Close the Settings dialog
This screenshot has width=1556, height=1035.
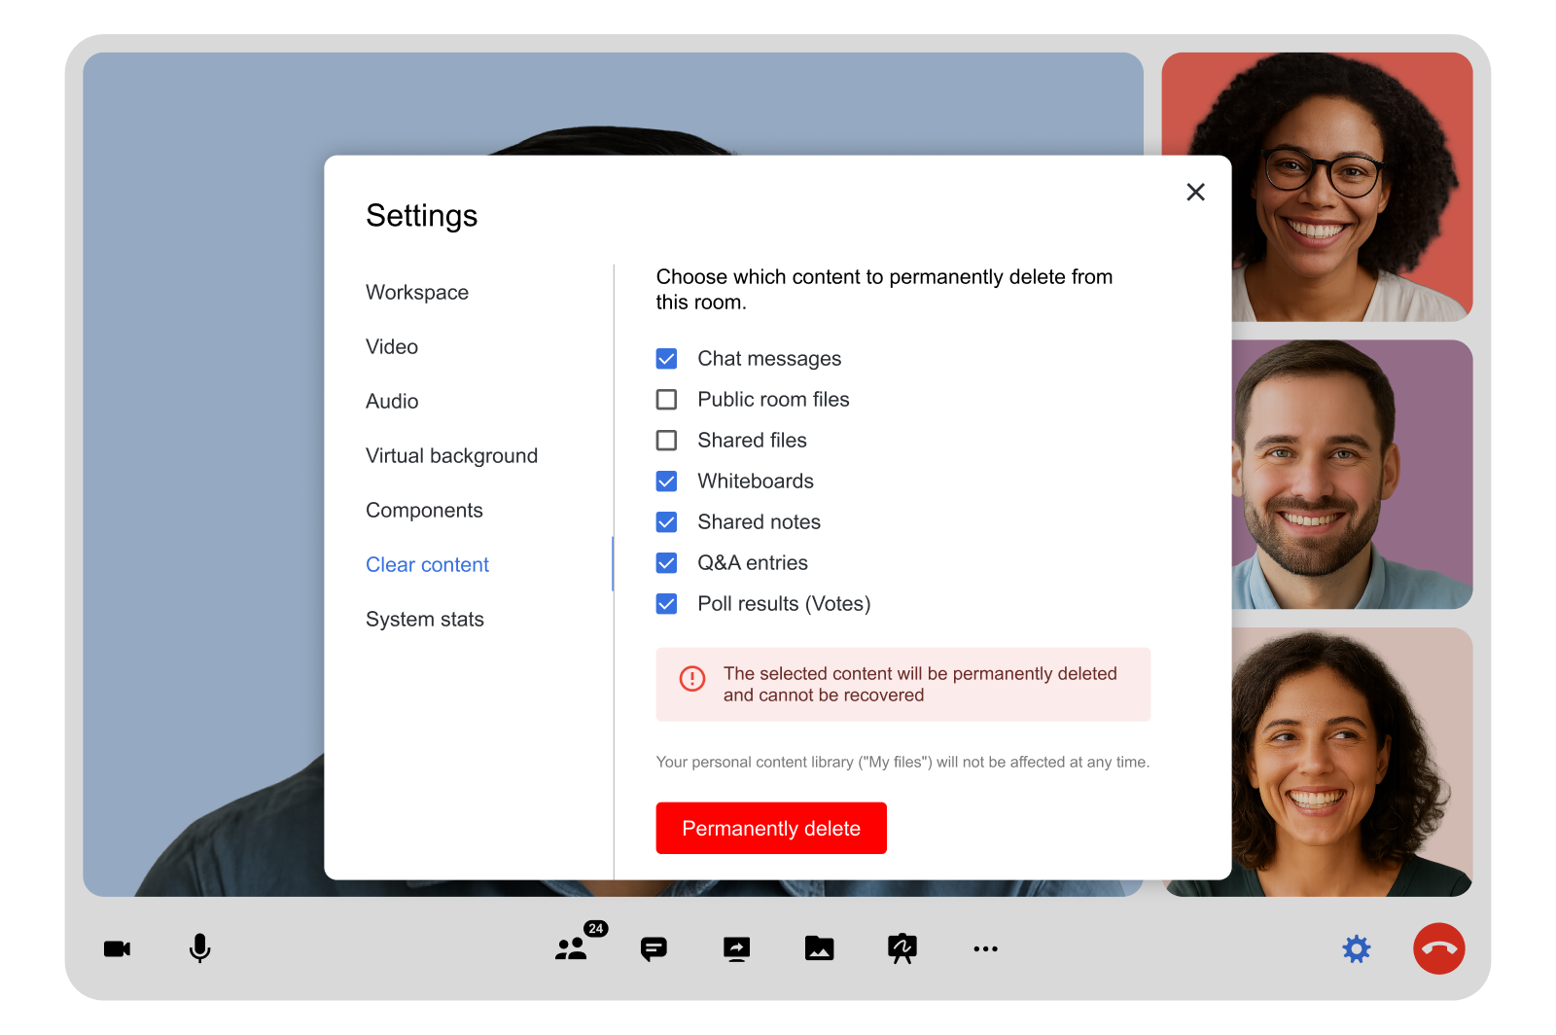point(1195,192)
